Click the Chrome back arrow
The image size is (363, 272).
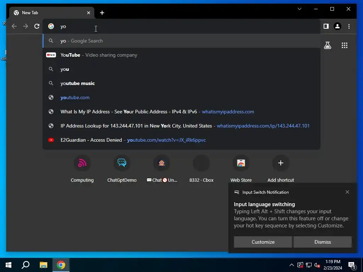[14, 26]
